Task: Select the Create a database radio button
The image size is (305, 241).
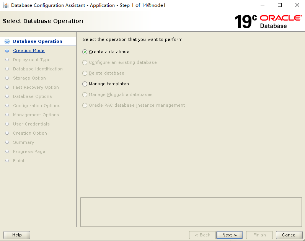Action: coord(85,52)
